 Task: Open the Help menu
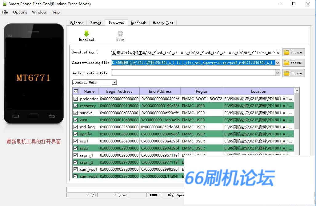point(55,12)
